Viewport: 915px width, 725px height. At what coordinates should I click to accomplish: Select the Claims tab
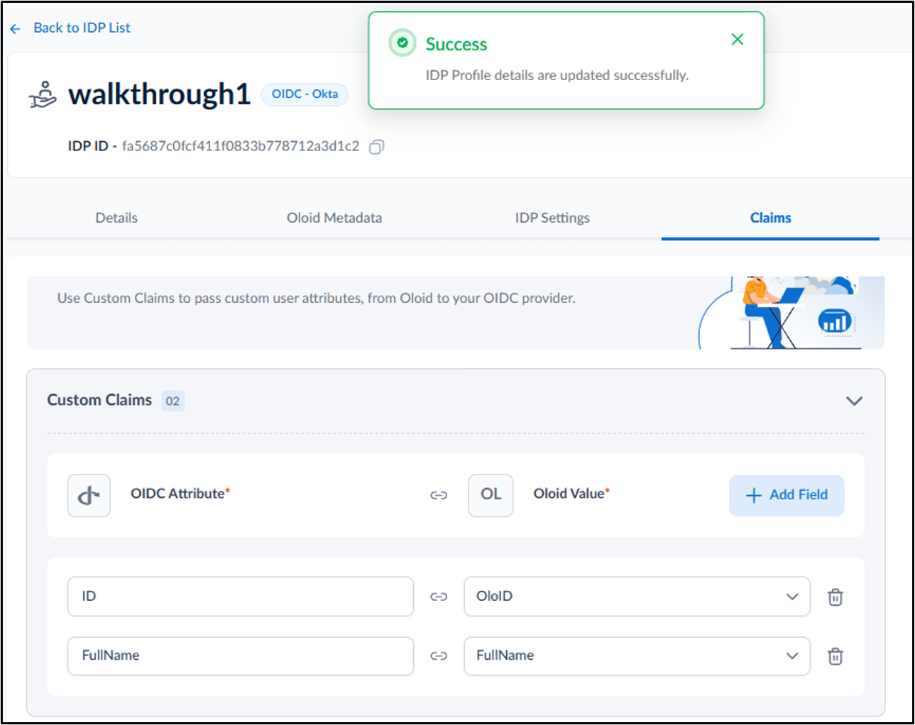click(770, 218)
